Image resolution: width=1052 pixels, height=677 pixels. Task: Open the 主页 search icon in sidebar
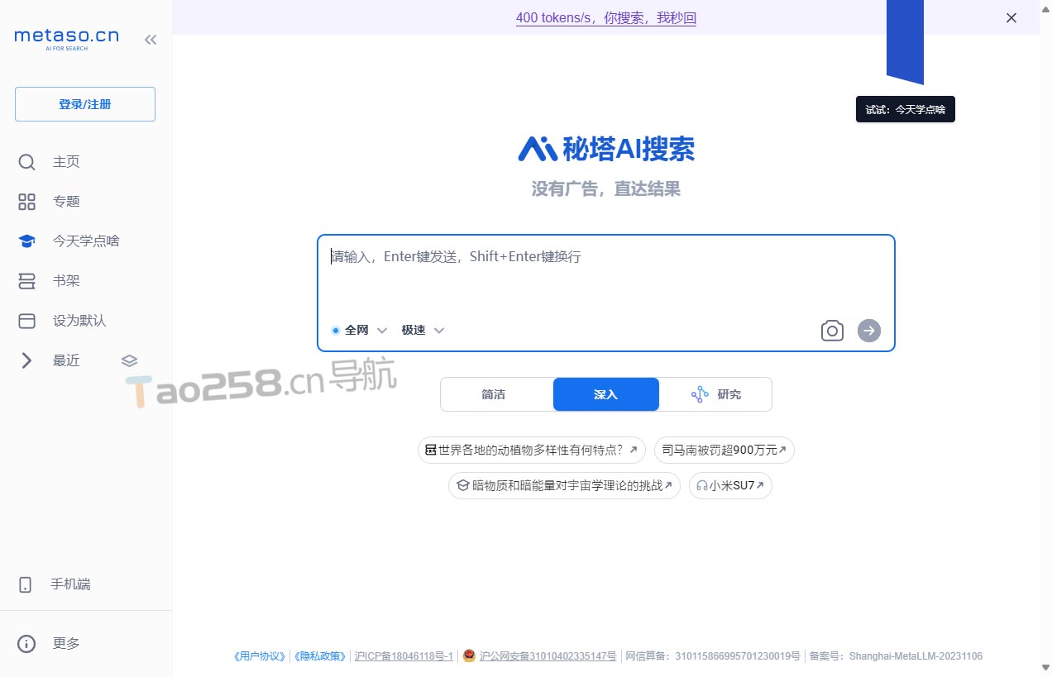(x=27, y=162)
